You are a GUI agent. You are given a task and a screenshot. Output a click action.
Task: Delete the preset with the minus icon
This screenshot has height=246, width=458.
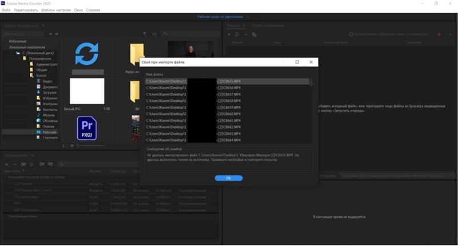[x=15, y=164]
